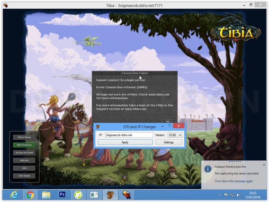Viewport: 269px width, 202px height.
Task: Show hidden system tray icons
Action: point(220,195)
